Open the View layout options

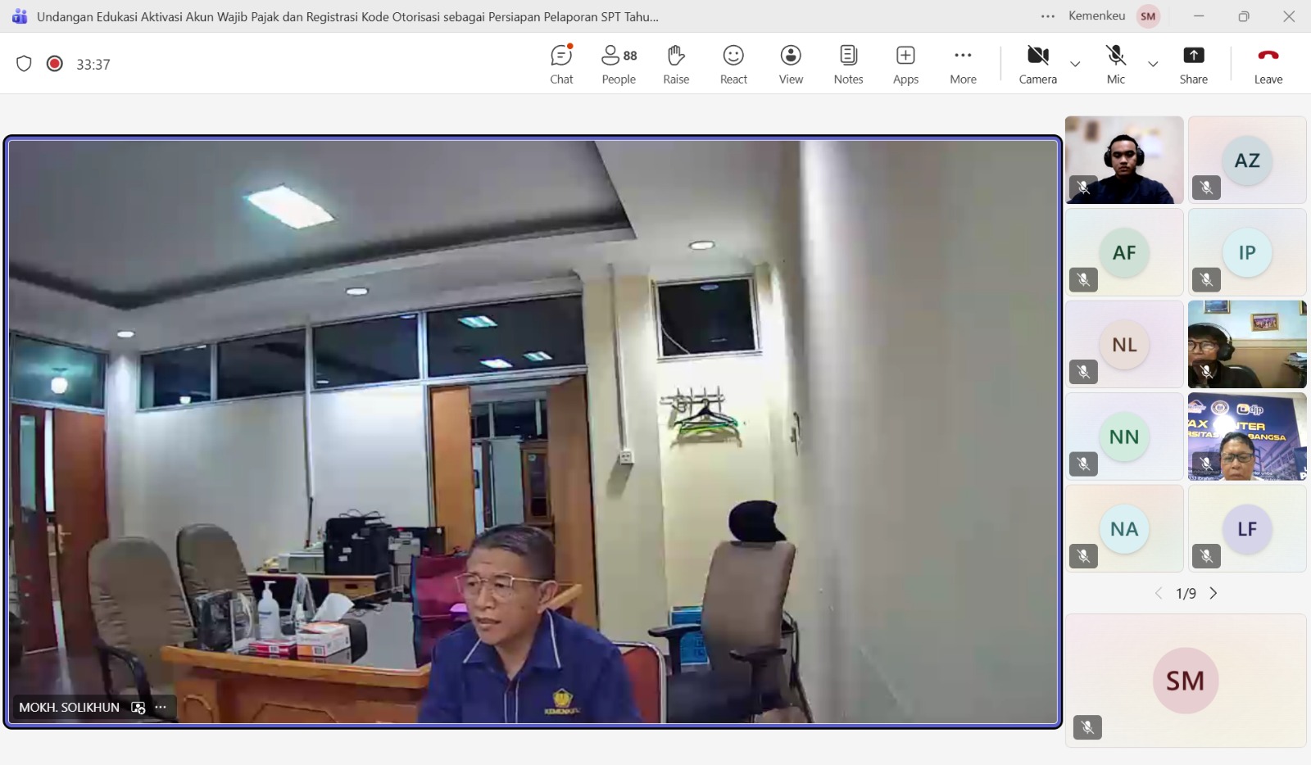[x=791, y=64]
